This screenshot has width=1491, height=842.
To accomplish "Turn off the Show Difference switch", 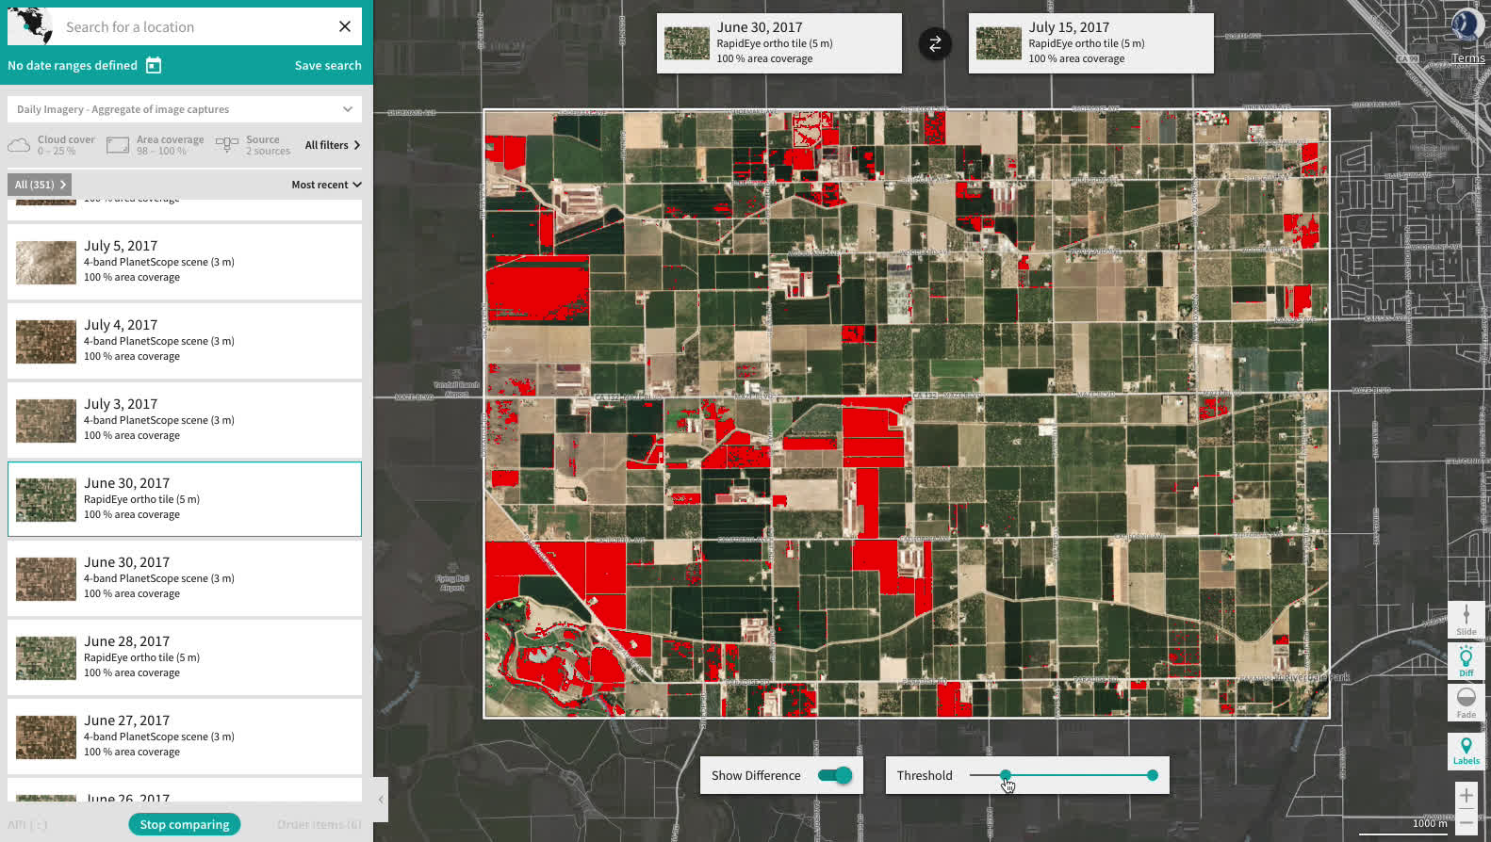I will pos(835,775).
